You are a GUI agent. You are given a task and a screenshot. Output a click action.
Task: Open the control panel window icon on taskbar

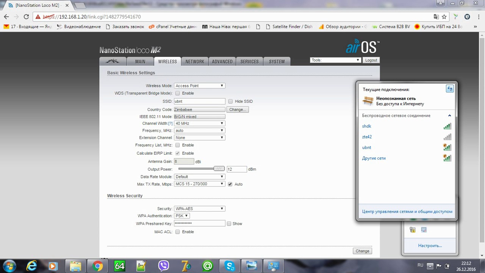(x=273, y=266)
